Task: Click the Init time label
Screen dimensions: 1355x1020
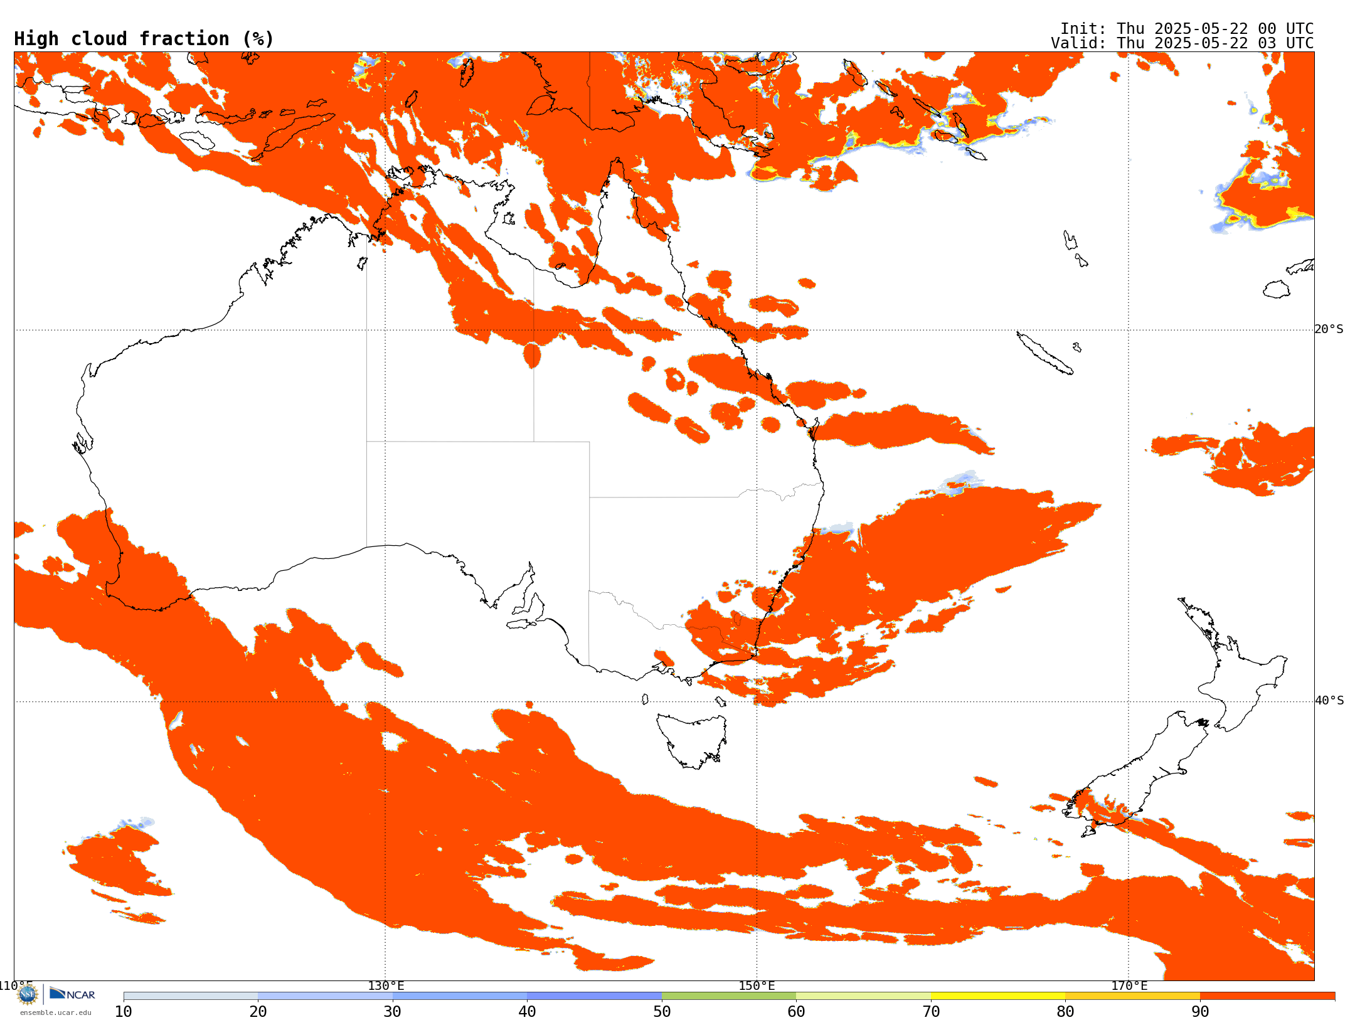Action: [1187, 29]
